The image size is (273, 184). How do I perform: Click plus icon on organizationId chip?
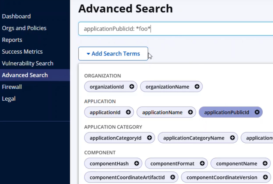click(x=131, y=87)
